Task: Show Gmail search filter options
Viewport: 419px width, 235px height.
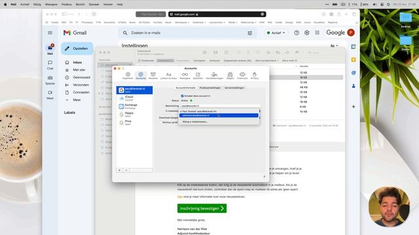Action: [250, 33]
